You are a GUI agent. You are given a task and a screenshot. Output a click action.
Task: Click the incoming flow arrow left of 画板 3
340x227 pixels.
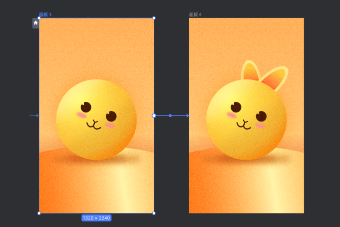tap(34, 115)
